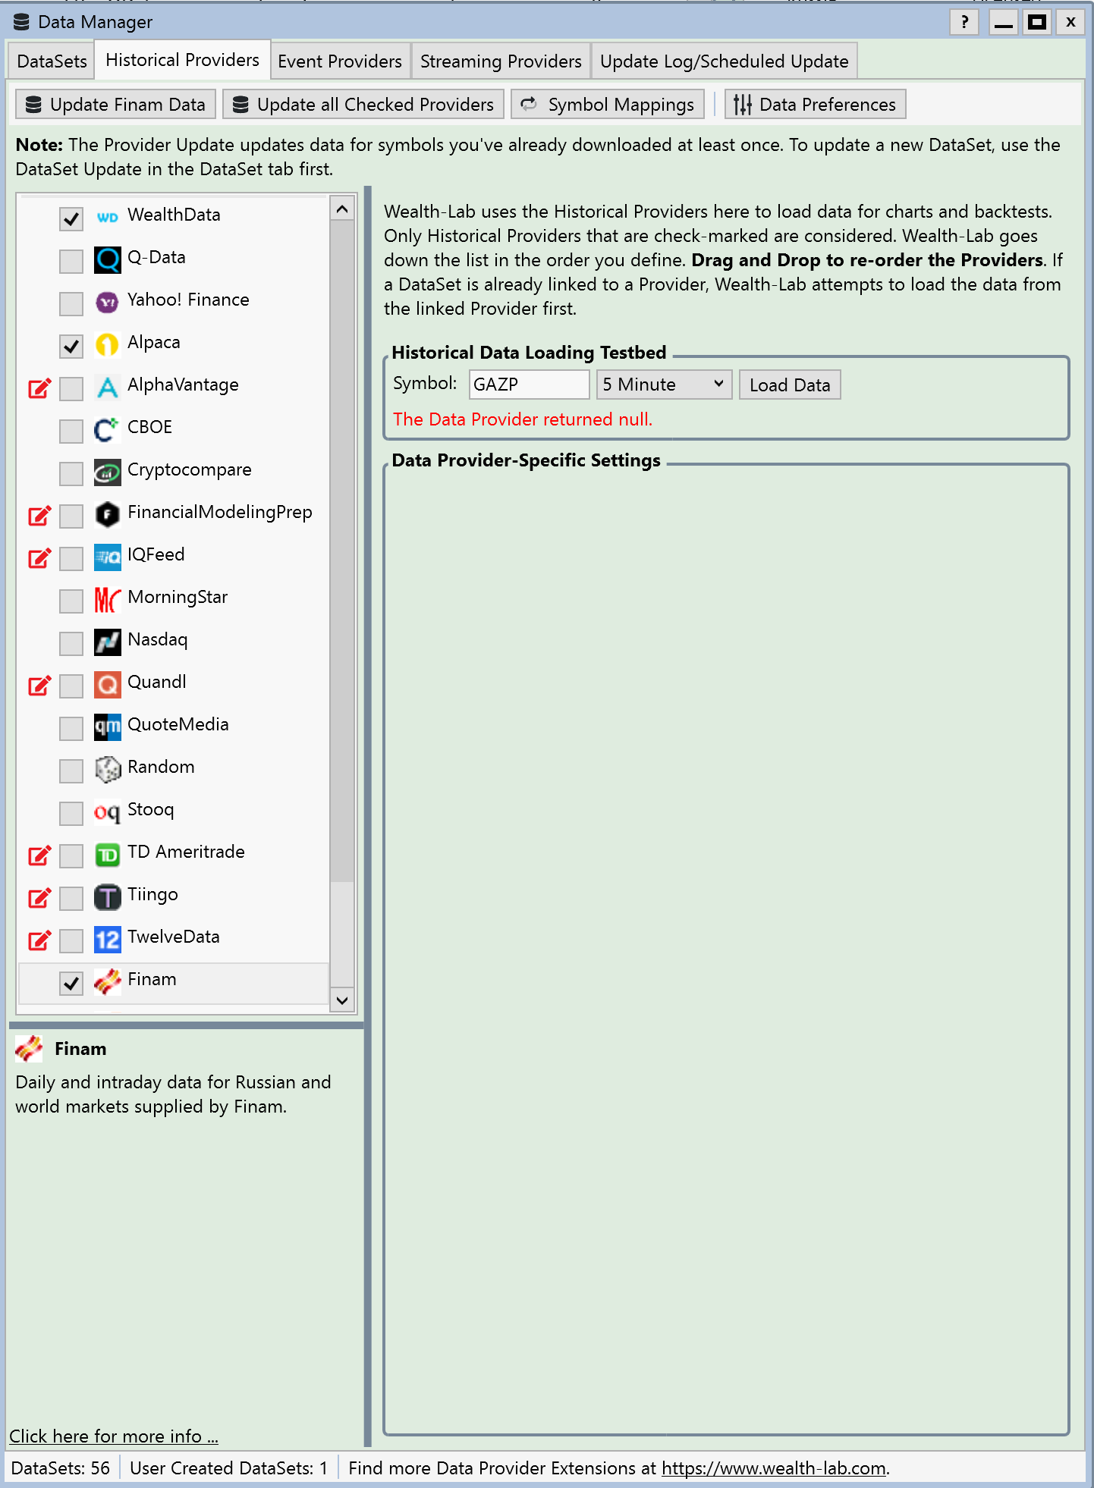Screen dimensions: 1094x1488
Task: Click the TwelveData 12 icon
Action: [x=107, y=940]
